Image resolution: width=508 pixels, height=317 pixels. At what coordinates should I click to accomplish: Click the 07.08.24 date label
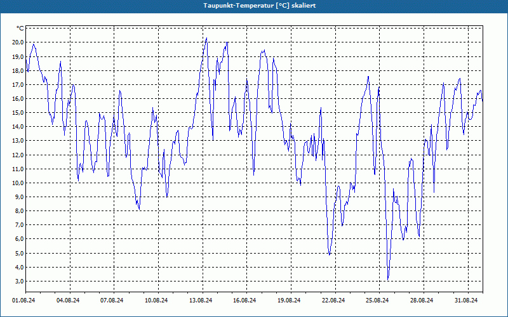pos(112,301)
